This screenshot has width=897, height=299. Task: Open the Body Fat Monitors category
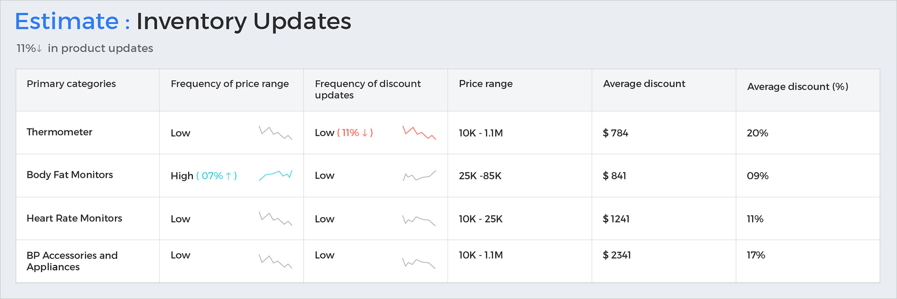(x=70, y=175)
